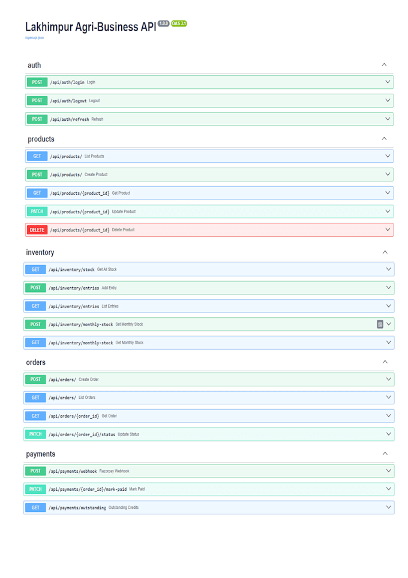Screen dimensions: 408x578
Task: Expand the Update Status chevron
Action: point(388,434)
